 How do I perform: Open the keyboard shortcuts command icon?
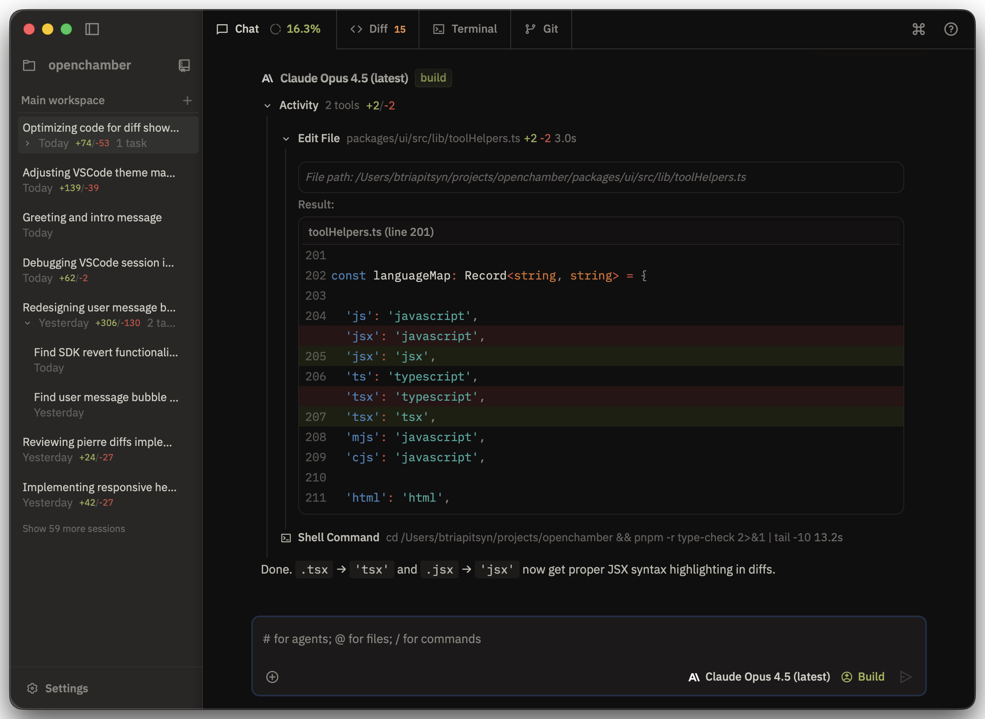pyautogui.click(x=918, y=29)
